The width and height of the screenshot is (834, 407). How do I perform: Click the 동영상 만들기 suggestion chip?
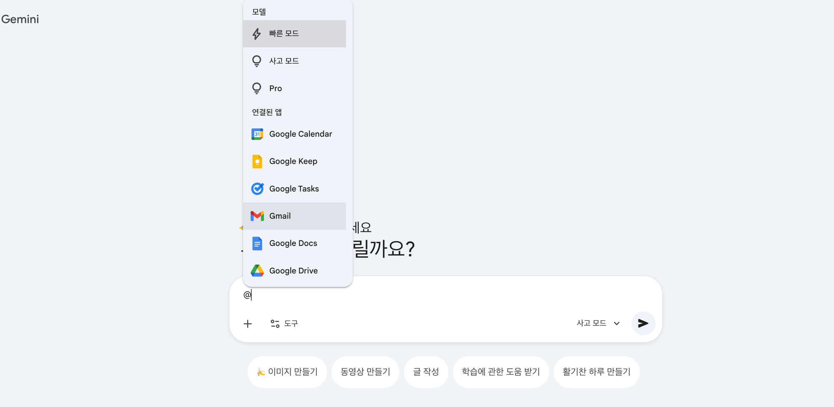tap(365, 372)
